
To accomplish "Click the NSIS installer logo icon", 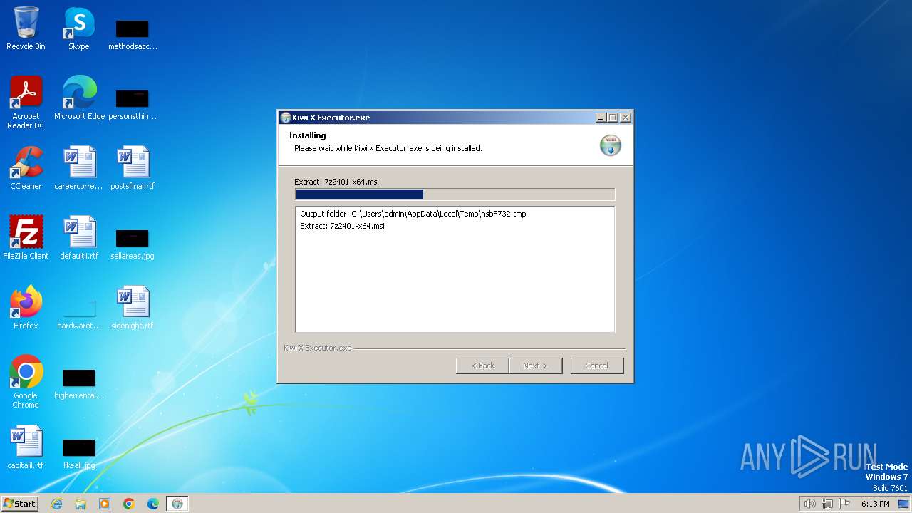I will [x=611, y=145].
